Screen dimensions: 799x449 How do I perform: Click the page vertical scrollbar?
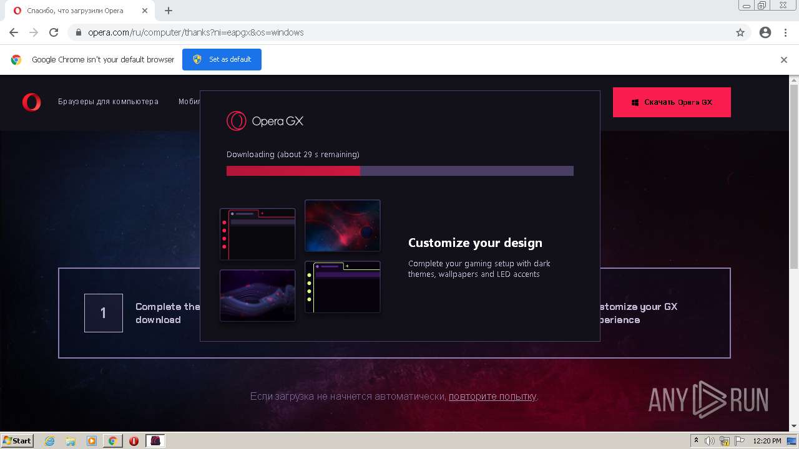pyautogui.click(x=794, y=178)
